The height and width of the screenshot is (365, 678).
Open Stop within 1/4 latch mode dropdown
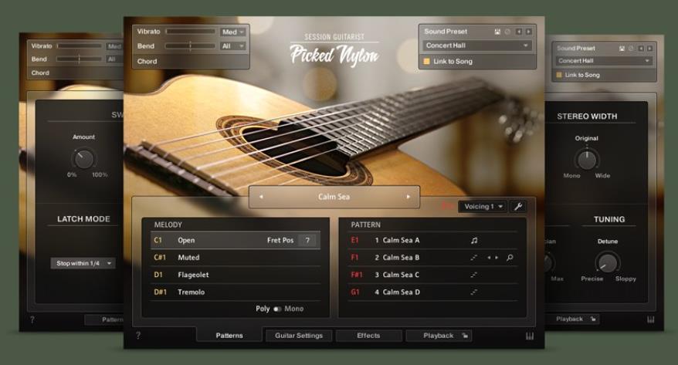pos(83,263)
